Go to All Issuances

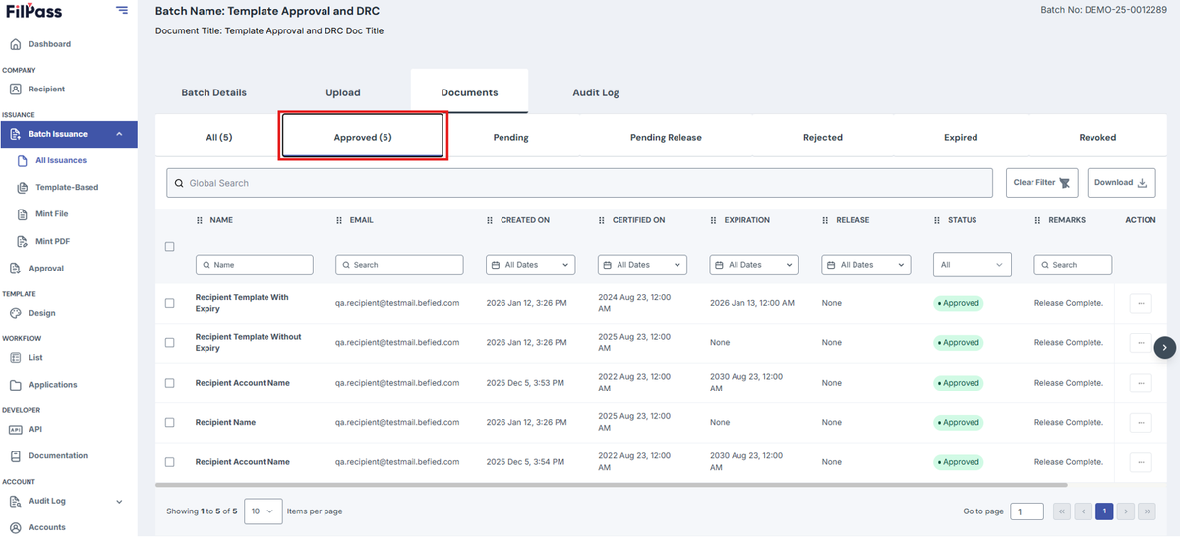(x=61, y=160)
